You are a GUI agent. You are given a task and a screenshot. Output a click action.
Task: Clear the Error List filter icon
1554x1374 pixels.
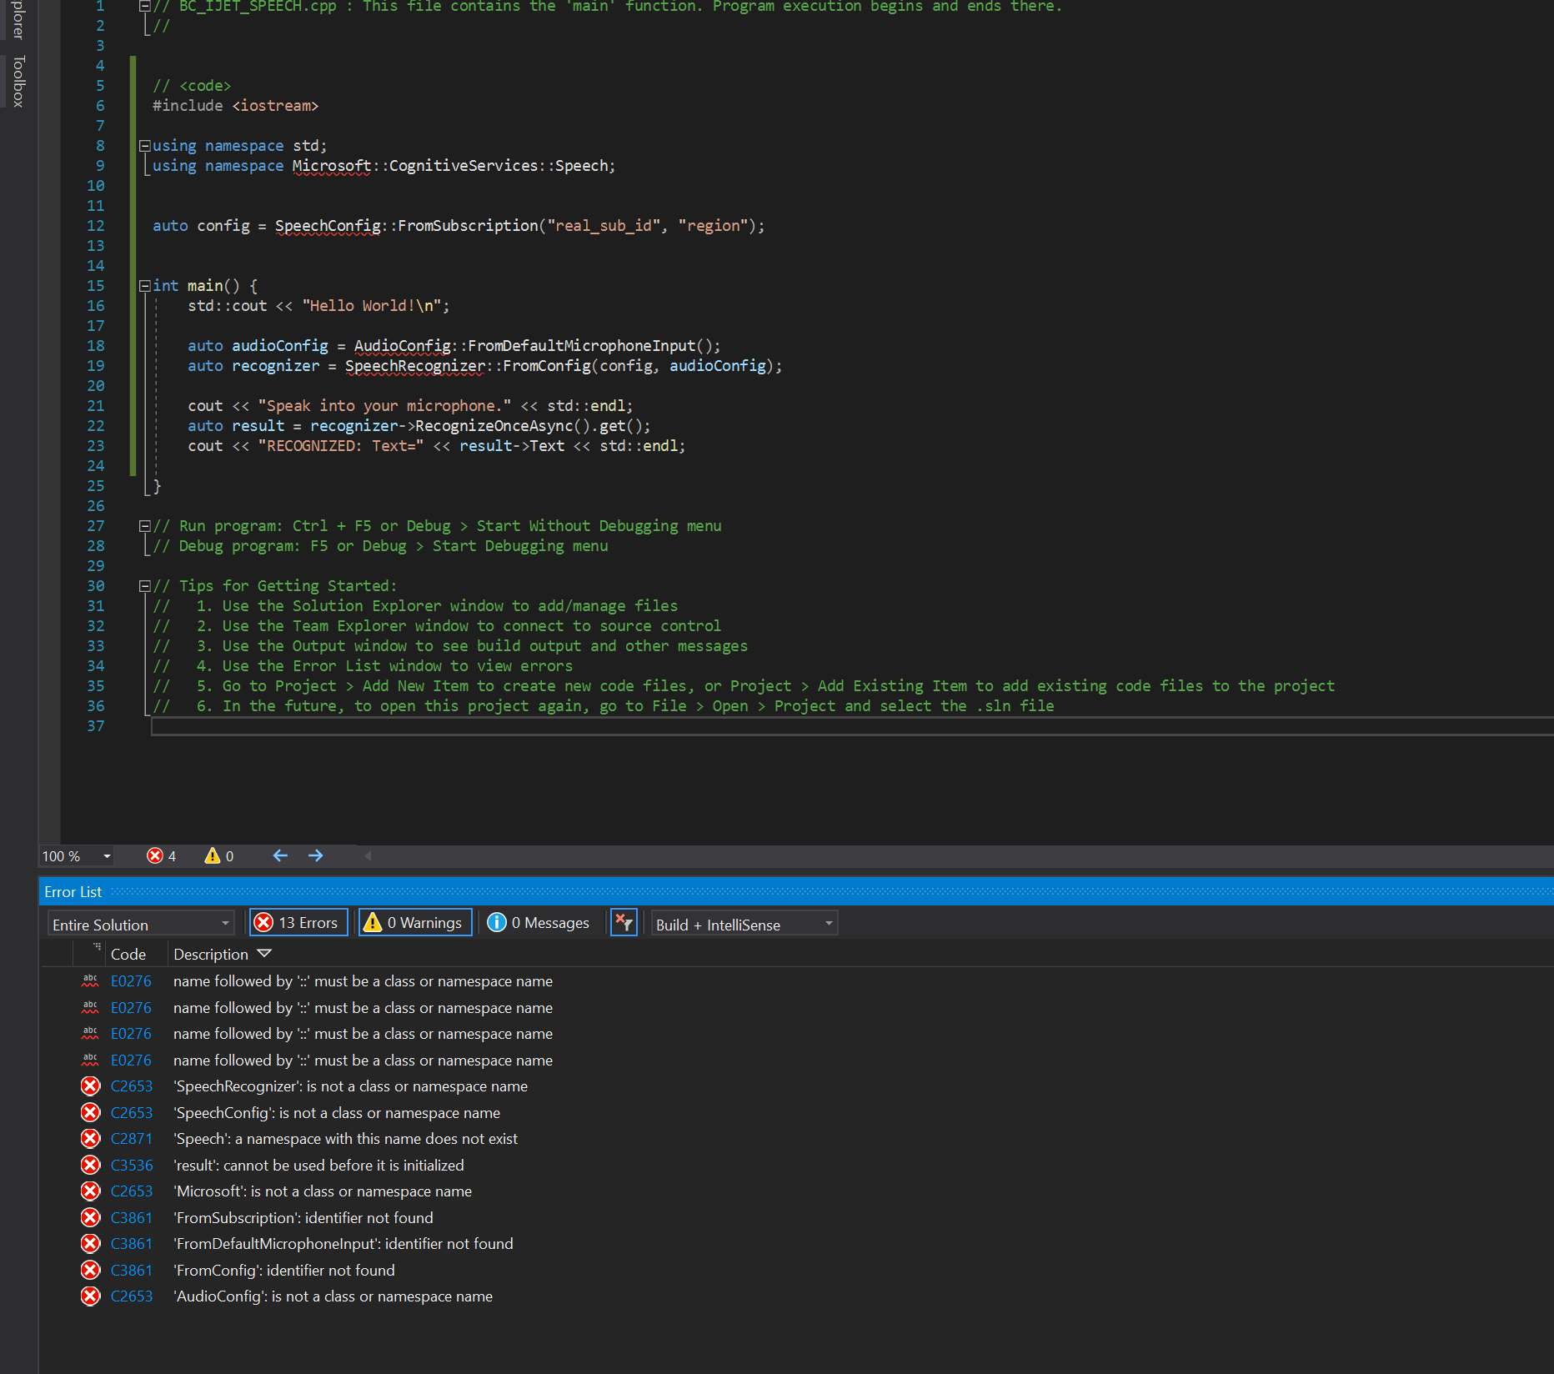[624, 922]
